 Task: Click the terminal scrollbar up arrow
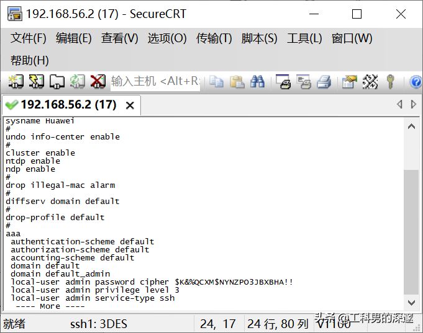tap(411, 126)
